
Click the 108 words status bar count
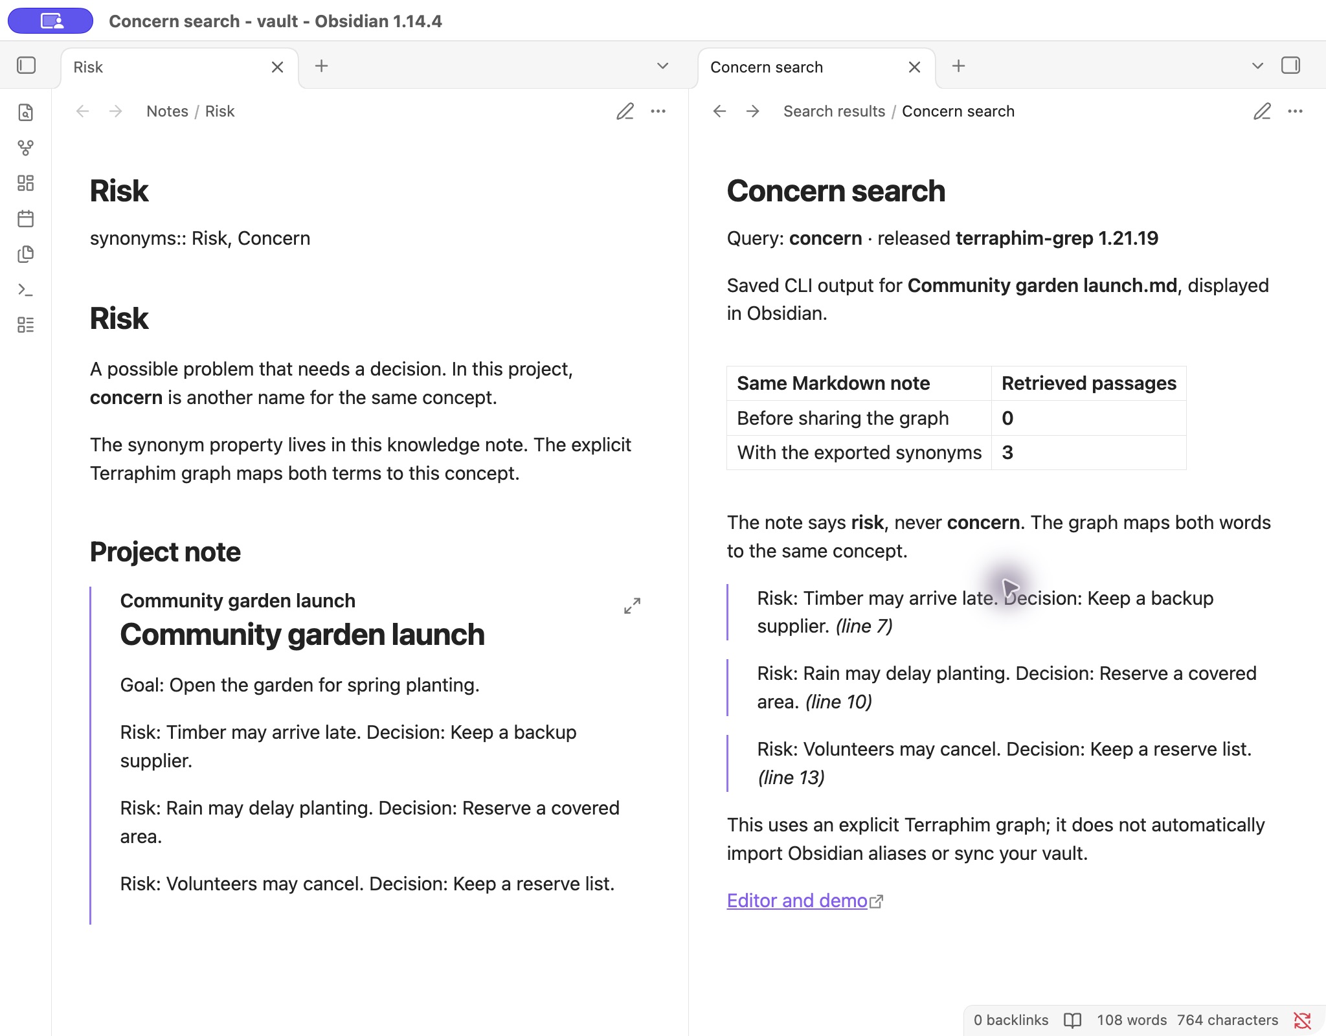(x=1132, y=1020)
